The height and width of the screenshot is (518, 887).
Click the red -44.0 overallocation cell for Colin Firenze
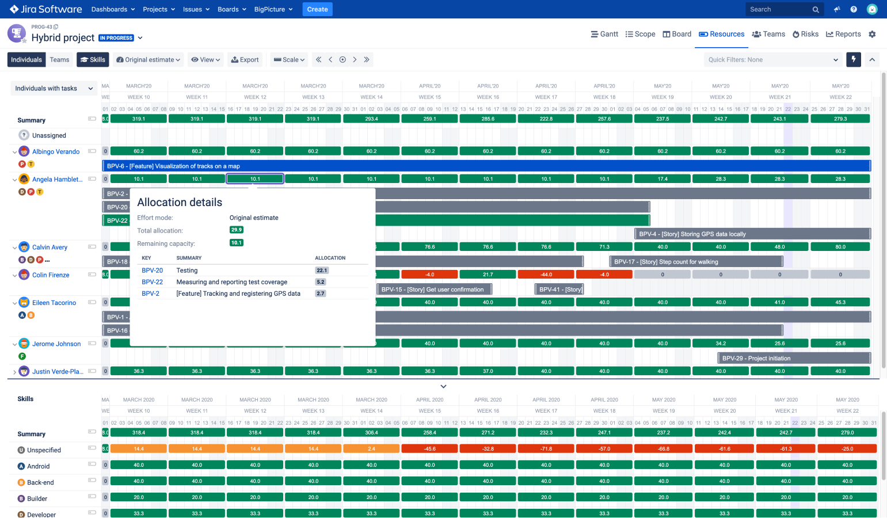546,275
